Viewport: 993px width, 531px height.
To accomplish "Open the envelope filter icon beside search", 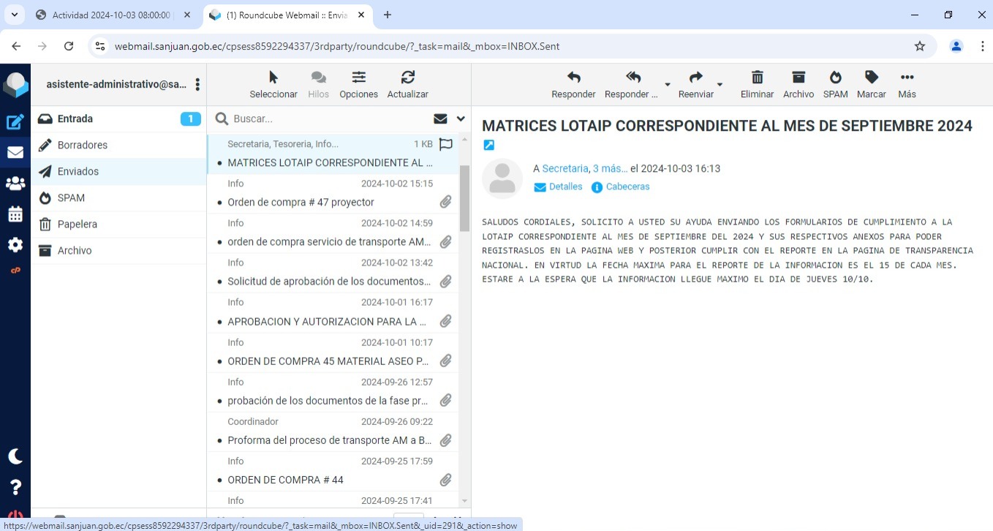I will (x=440, y=118).
